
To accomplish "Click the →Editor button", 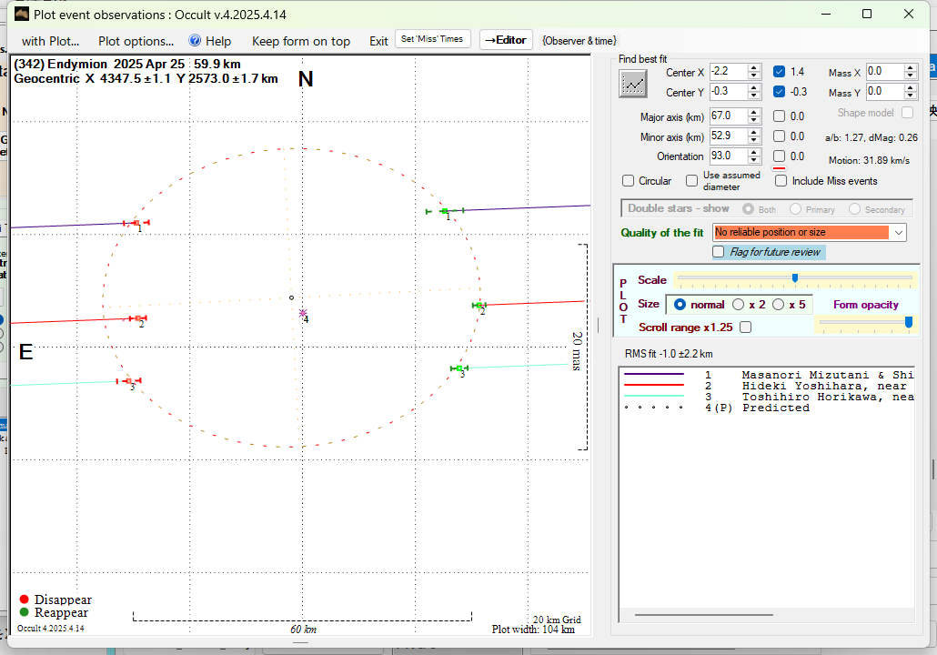I will tap(505, 40).
